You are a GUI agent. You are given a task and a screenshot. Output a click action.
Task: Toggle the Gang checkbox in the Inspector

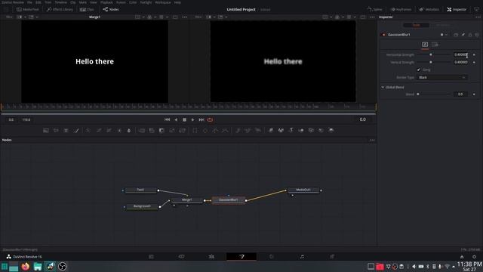[x=418, y=70]
